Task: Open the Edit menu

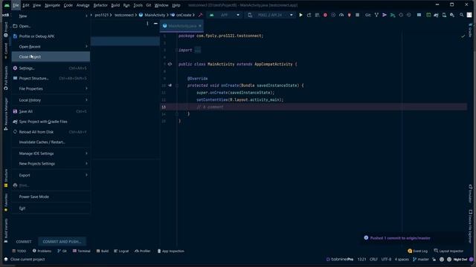Action: pyautogui.click(x=26, y=5)
